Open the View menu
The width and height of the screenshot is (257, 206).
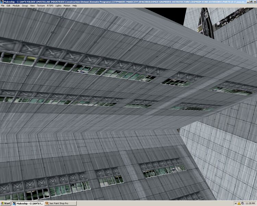click(32, 5)
